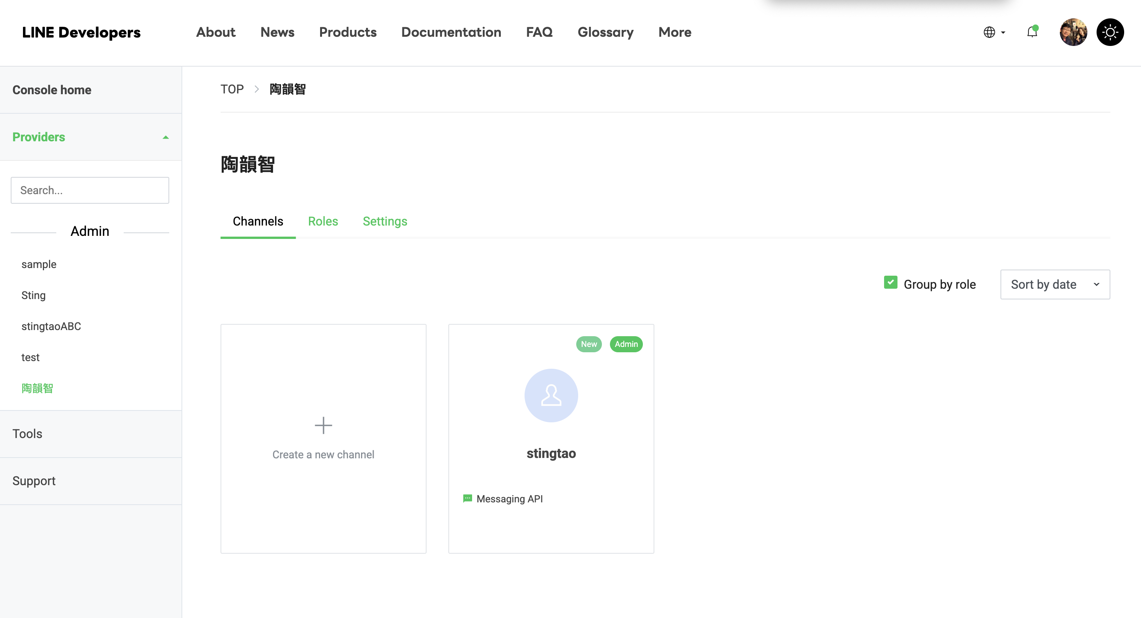
Task: Click the Admin badge on stingtao
Action: [x=625, y=344]
